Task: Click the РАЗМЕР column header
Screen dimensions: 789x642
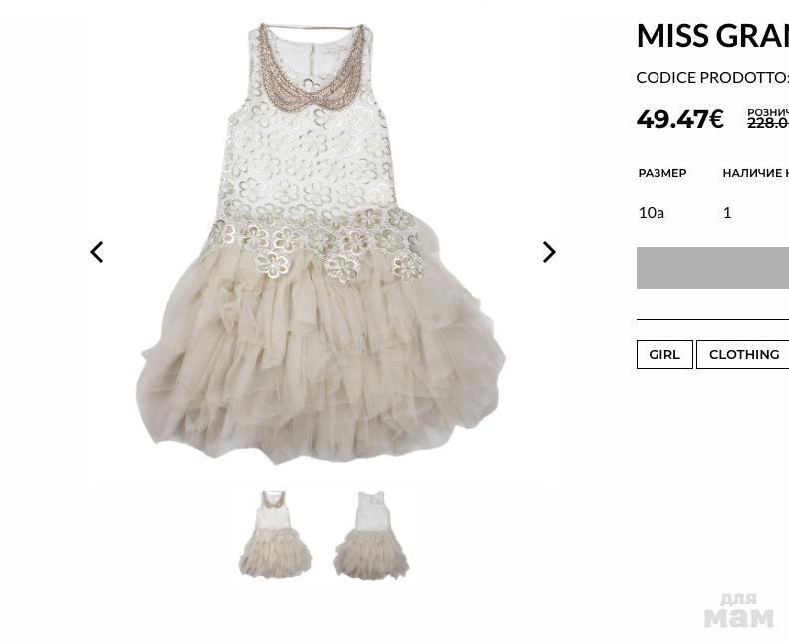Action: [662, 173]
